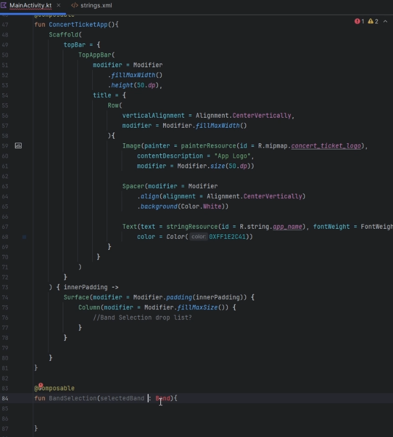Screen dimensions: 393x437
Task: Click the unresolved red 'Band' type on line 84
Action: click(163, 398)
